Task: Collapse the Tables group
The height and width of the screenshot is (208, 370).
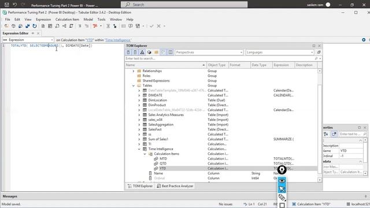Action: tap(134, 86)
